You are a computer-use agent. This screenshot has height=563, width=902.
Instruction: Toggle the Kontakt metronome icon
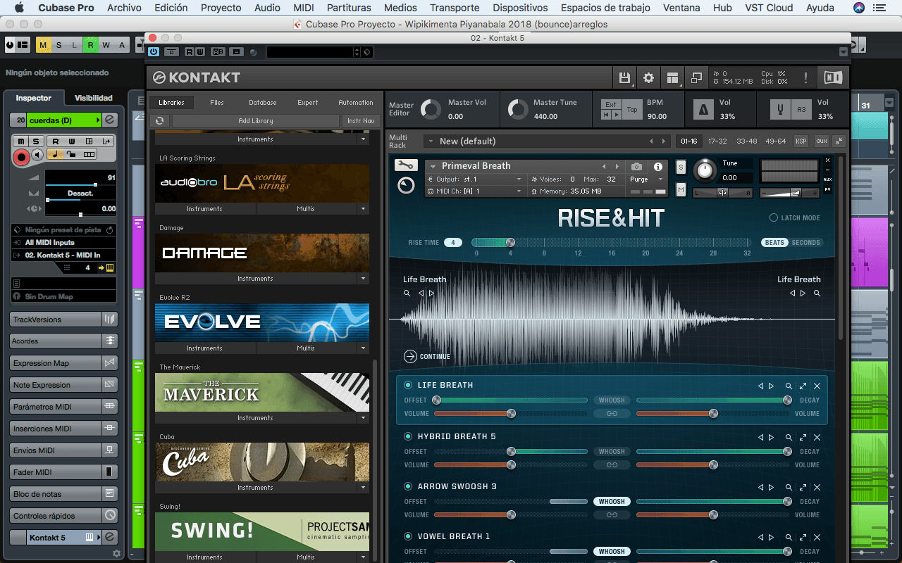pyautogui.click(x=703, y=109)
